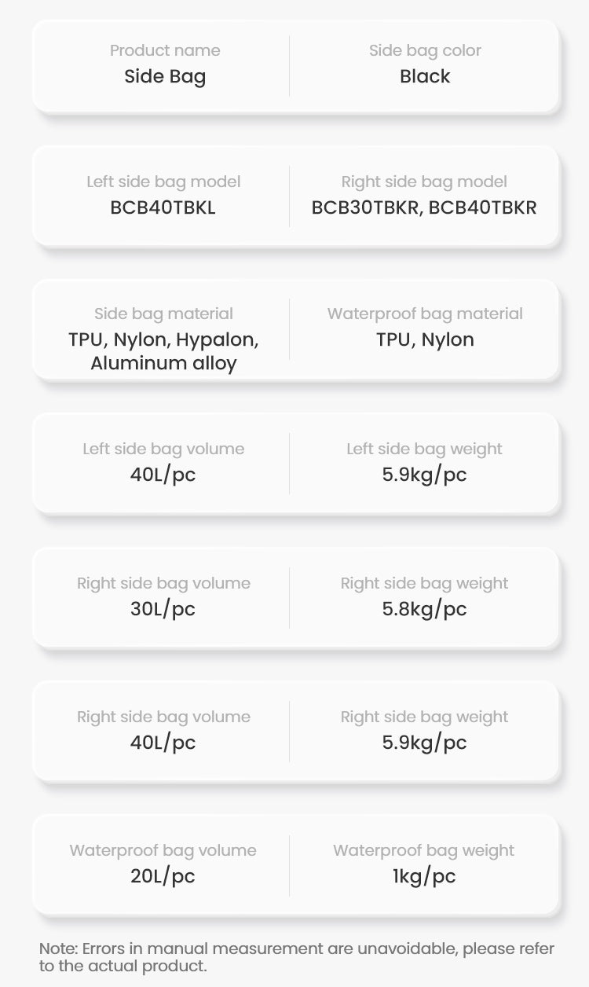Click the "Left side bag weight" label
This screenshot has height=987, width=589.
424,449
